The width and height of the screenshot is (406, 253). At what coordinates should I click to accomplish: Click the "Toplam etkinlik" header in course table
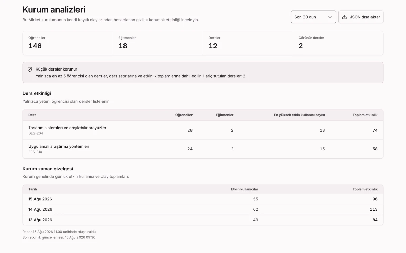[x=365, y=115]
